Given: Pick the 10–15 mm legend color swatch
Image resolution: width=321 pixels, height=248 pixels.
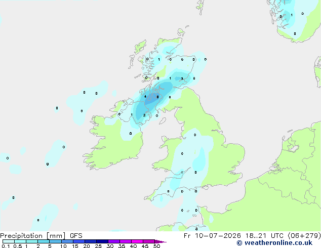Looking at the screenshot, I should click(67, 241).
